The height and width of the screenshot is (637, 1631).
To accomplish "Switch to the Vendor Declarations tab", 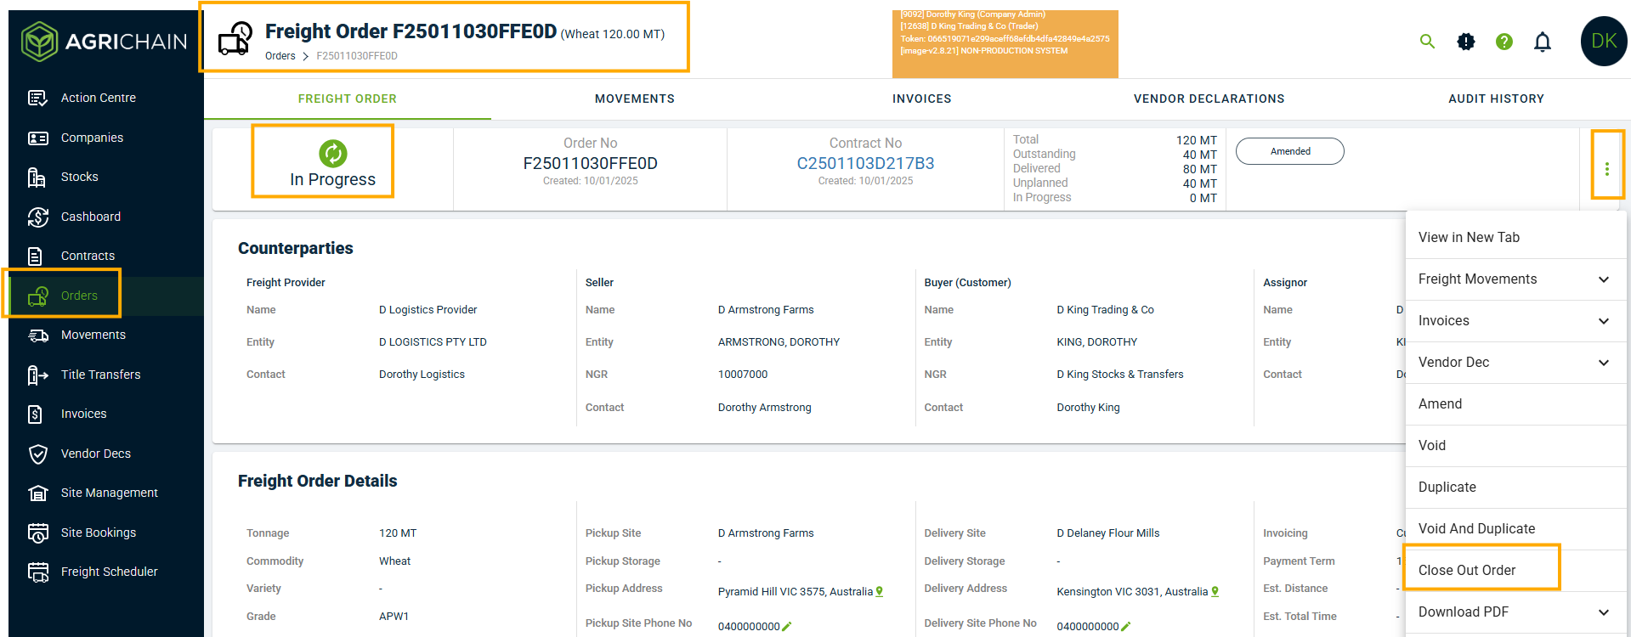I will point(1209,99).
